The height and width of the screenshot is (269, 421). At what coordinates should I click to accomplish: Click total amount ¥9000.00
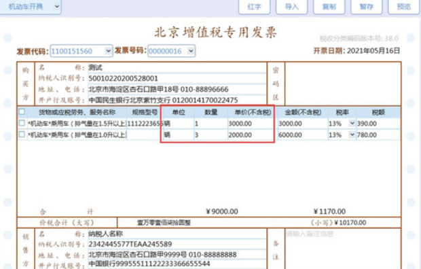point(222,211)
